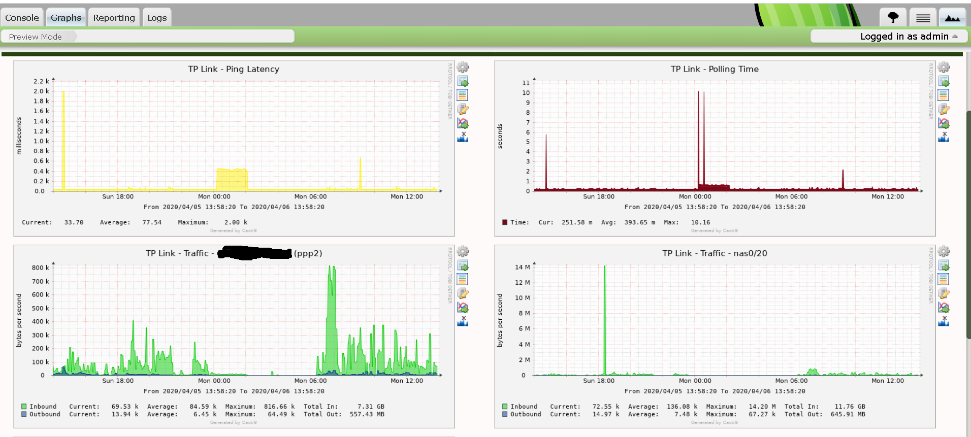971x437 pixels.
Task: Open spike kill menu for Polling Time
Action: 944,137
